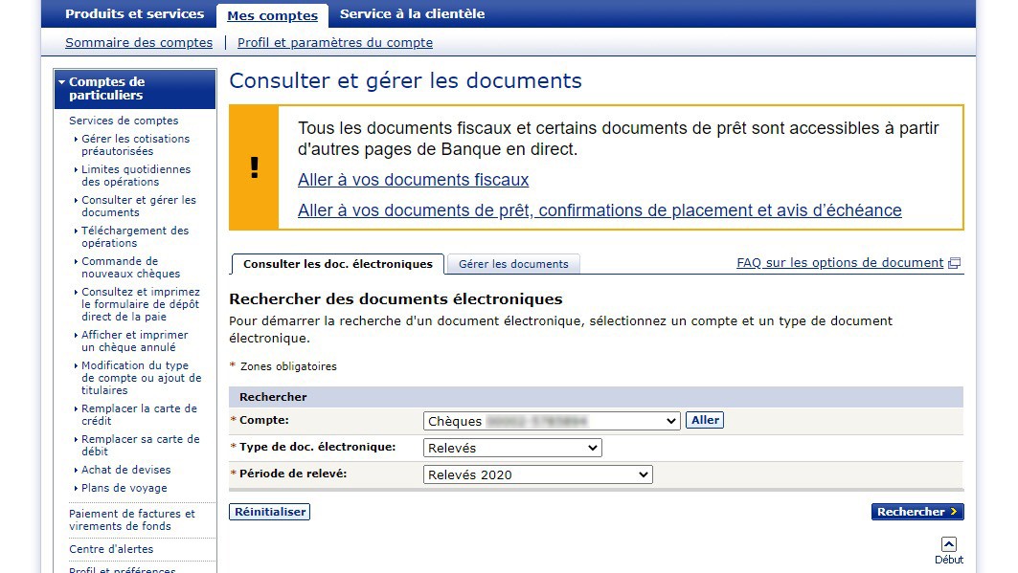The height and width of the screenshot is (573, 1018).
Task: Click the Réinitialiser button
Action: click(269, 511)
